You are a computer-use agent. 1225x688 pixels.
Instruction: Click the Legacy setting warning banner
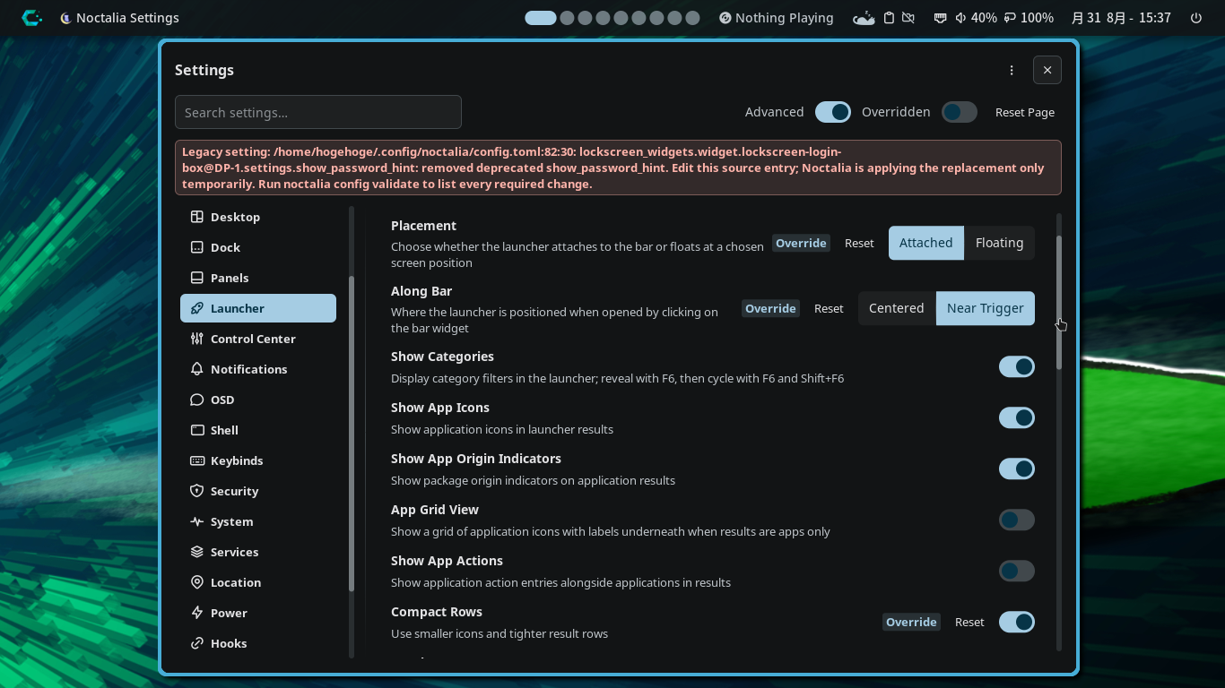618,168
